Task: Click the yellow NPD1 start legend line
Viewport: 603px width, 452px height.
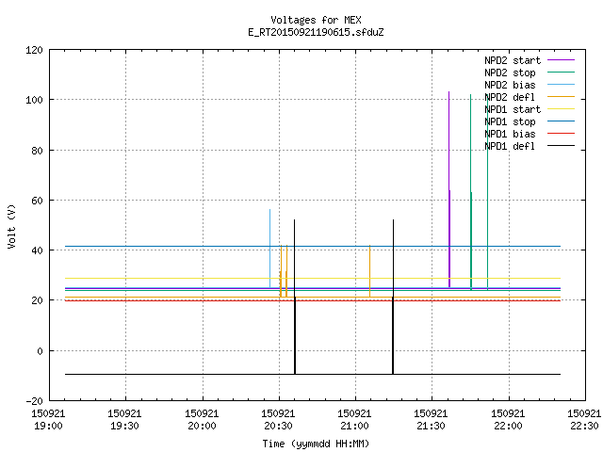Action: pyautogui.click(x=561, y=109)
